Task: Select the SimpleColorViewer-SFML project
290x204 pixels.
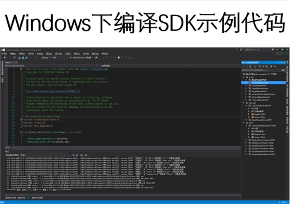Action: pyautogui.click(x=262, y=149)
